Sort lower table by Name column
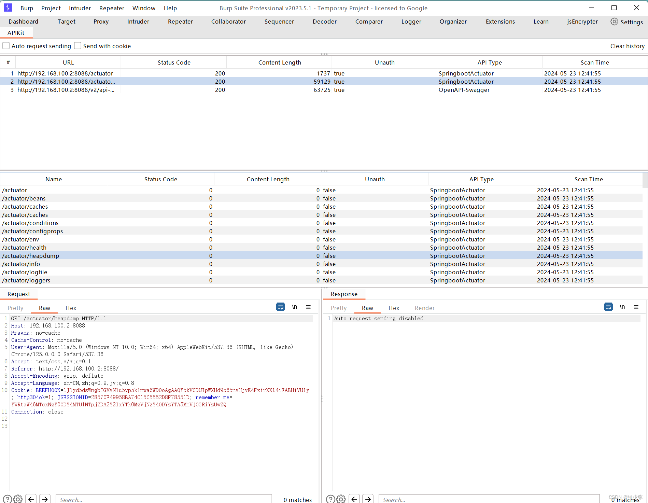The height and width of the screenshot is (503, 648). pos(54,179)
